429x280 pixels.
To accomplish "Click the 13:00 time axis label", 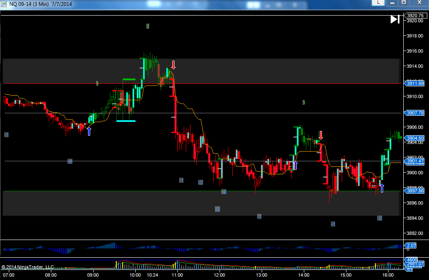I will point(262,275).
